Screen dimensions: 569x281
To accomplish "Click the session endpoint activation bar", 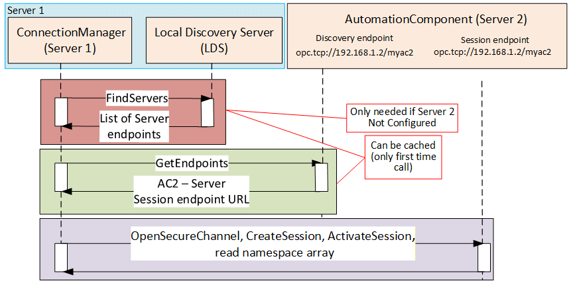I will (483, 257).
